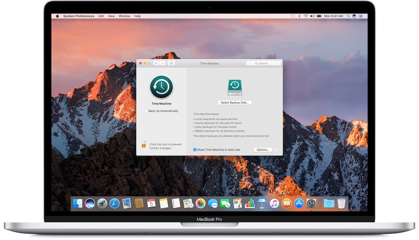
Task: Uncheck Show Time Machine in menu bar
Action: [195, 150]
